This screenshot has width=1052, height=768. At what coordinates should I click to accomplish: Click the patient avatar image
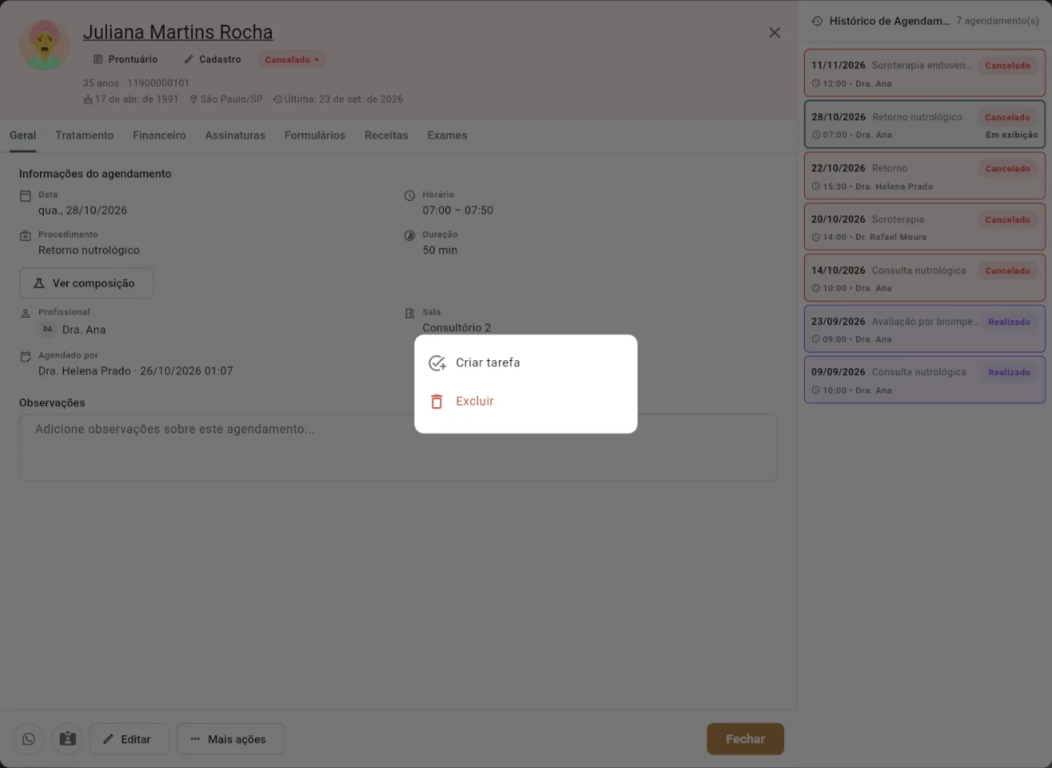(45, 45)
